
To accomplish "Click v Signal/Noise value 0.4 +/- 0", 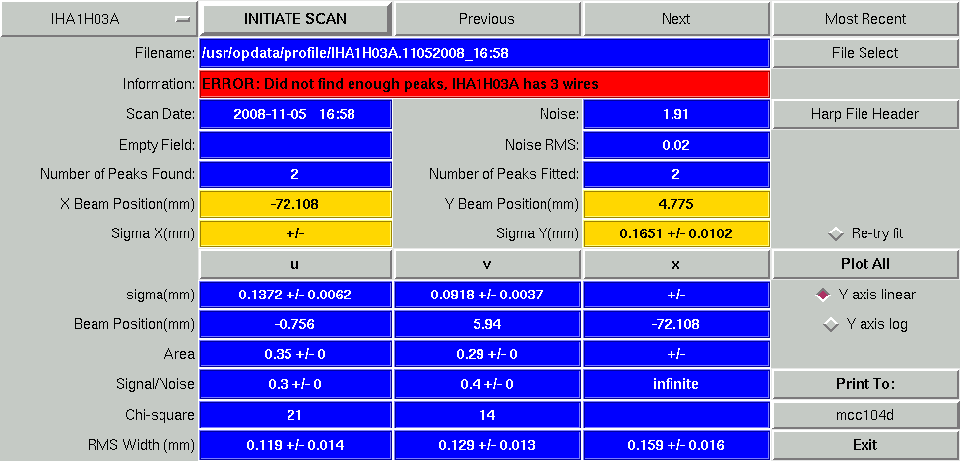I will pyautogui.click(x=486, y=384).
